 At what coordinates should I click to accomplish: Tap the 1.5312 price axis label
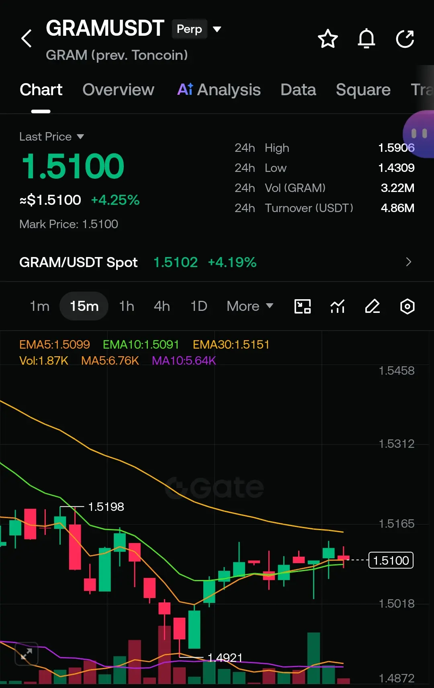pos(397,443)
